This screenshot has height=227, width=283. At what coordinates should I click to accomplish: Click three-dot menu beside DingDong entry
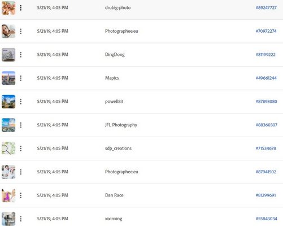[x=21, y=55]
